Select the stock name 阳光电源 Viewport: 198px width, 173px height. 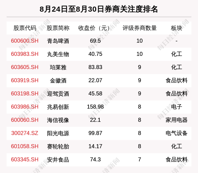(x=58, y=133)
